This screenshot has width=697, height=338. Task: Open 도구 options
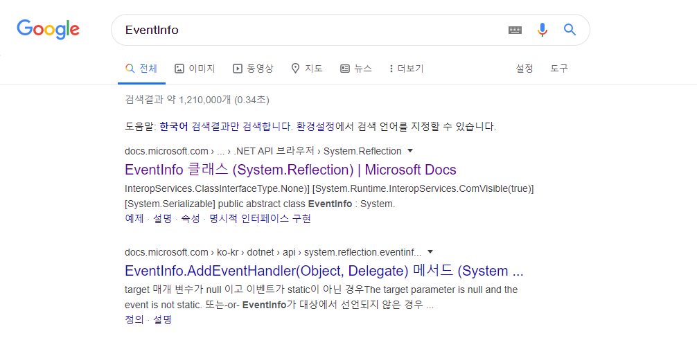pyautogui.click(x=558, y=69)
